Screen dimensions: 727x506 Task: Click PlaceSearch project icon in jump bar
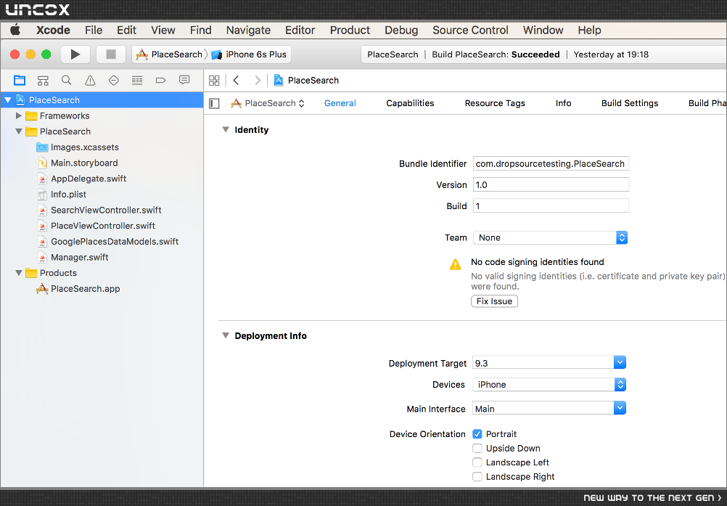tap(279, 81)
